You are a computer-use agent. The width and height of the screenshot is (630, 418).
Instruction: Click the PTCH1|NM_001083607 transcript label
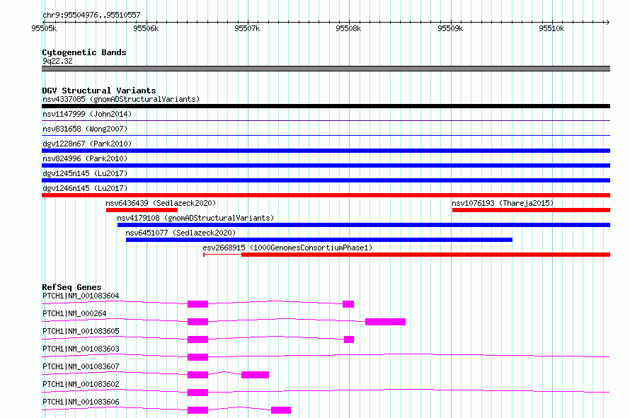pos(81,366)
